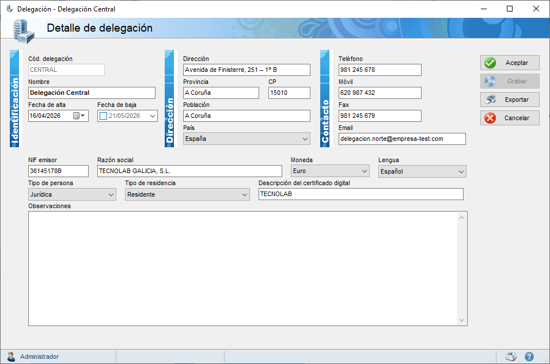Click the Observaciones scrollbar down arrow
This screenshot has width=550, height=364.
point(462,320)
